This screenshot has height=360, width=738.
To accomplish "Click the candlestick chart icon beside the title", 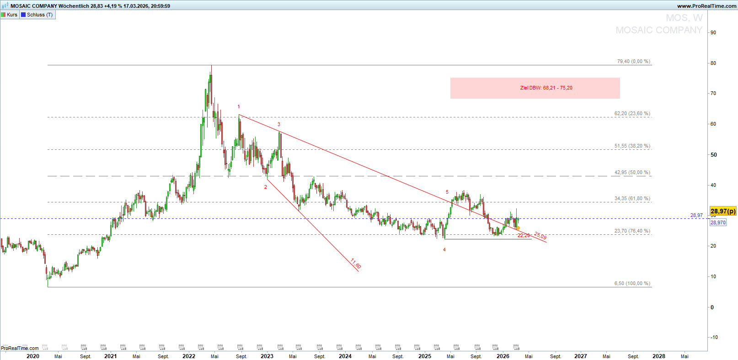I will pos(5,6).
